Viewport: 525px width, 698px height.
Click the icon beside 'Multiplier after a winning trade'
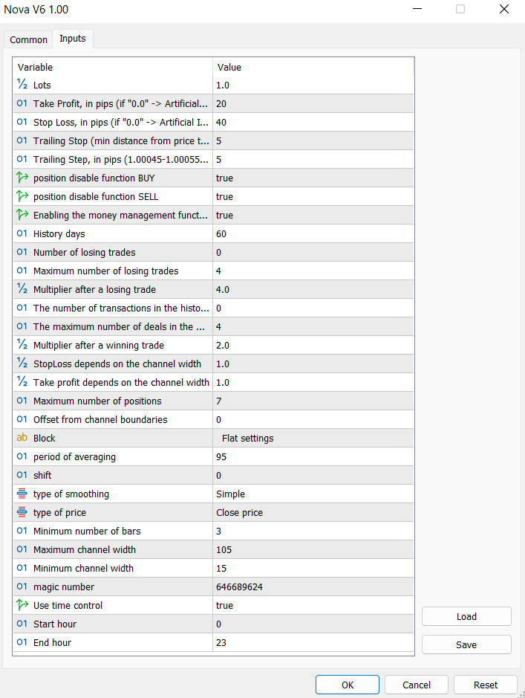pos(22,346)
